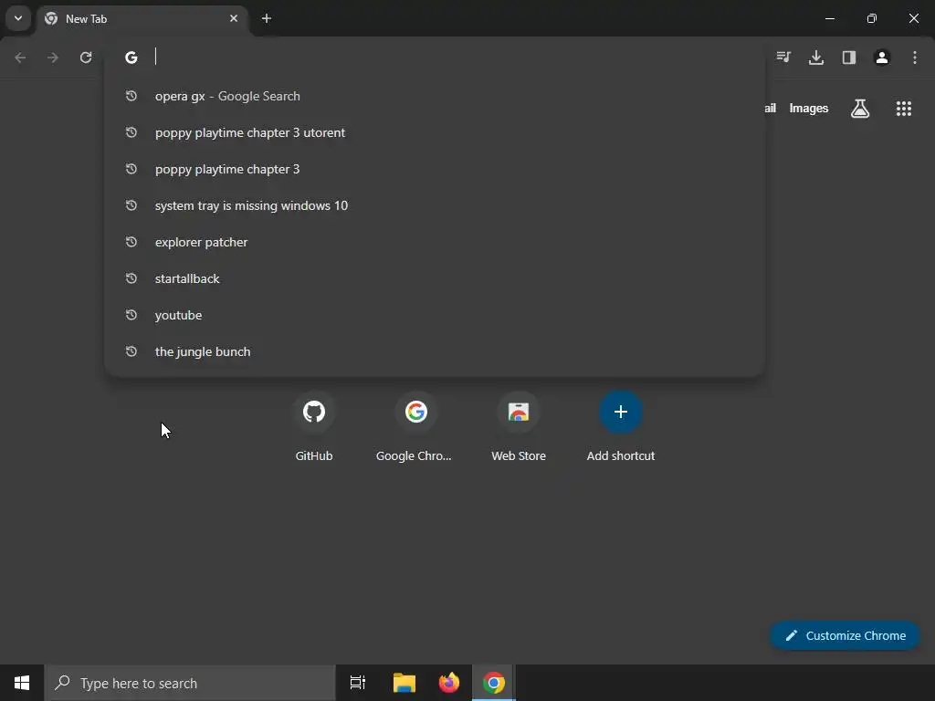Close the New Tab tab
935x701 pixels.
pos(234,18)
